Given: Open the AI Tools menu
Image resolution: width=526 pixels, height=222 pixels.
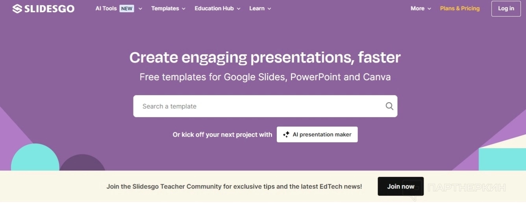Looking at the screenshot, I should point(119,8).
